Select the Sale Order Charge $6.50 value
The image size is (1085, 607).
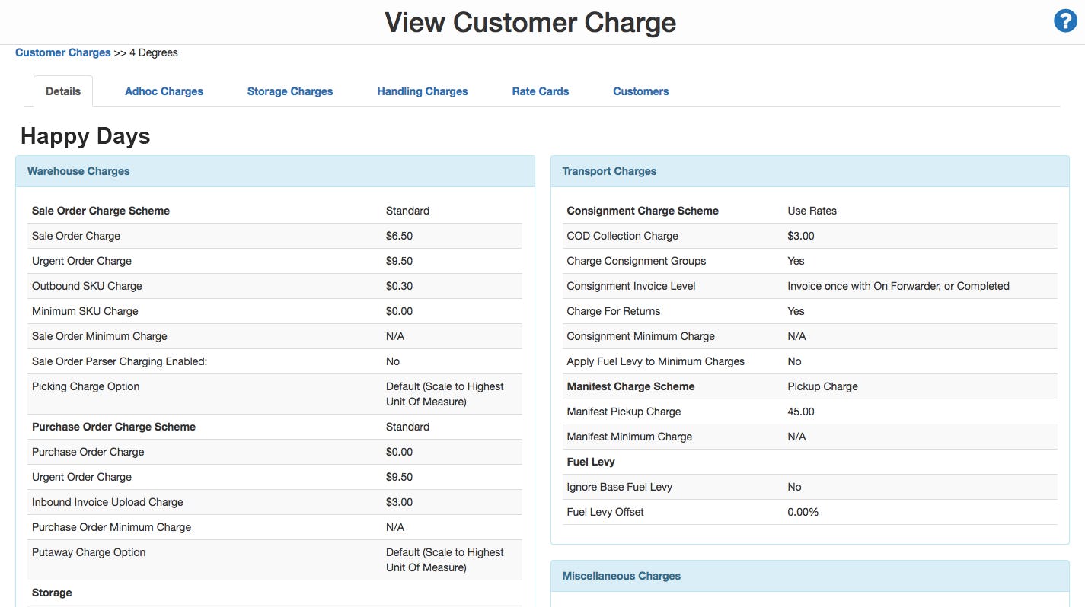point(399,236)
